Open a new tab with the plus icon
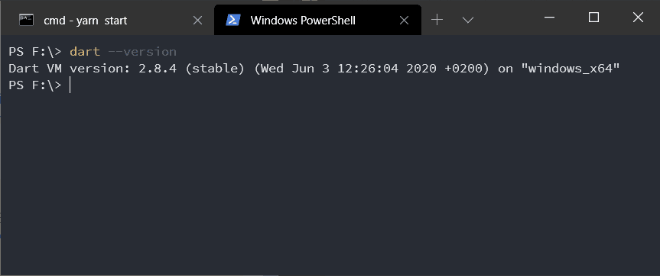The width and height of the screenshot is (660, 276). pyautogui.click(x=437, y=20)
